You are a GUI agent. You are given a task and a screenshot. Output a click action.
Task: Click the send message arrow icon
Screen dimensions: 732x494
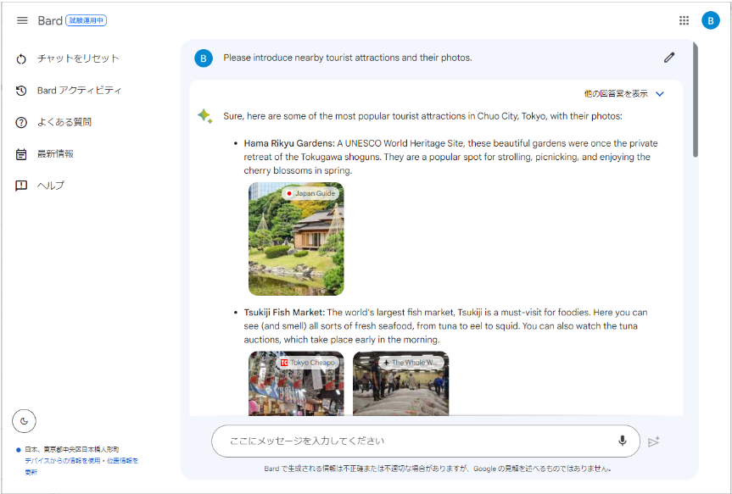654,441
